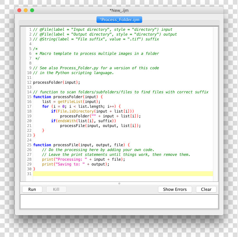Select the *Process_Folder.ijm tab

[x=119, y=20]
